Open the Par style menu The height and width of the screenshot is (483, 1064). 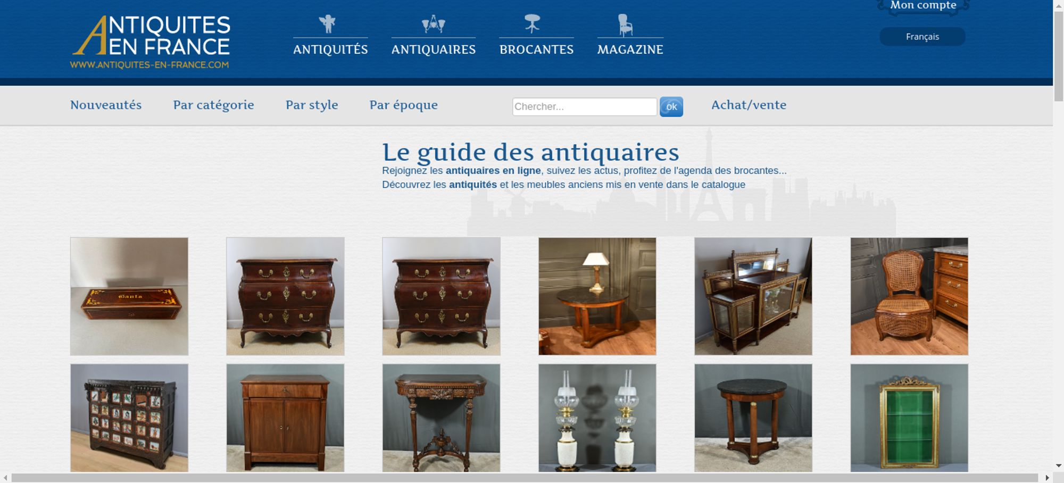tap(312, 105)
